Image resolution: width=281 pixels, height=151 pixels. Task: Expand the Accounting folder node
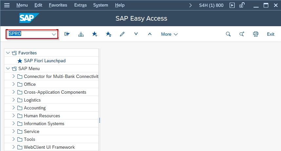(x=13, y=108)
